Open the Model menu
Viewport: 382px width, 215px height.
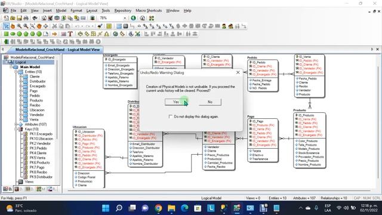click(61, 11)
